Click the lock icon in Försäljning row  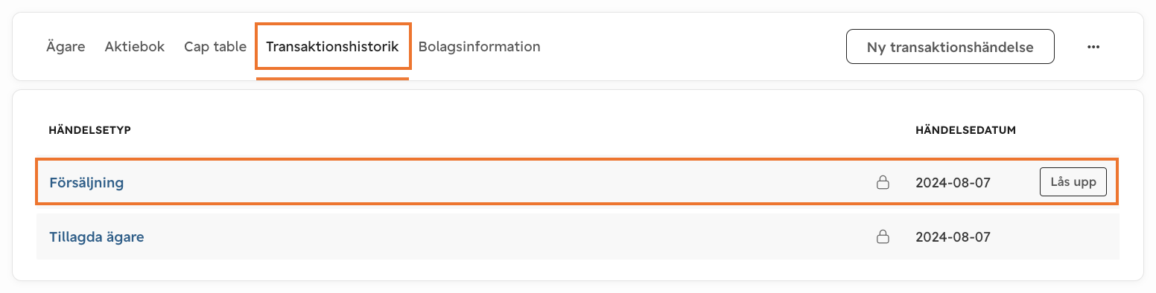pyautogui.click(x=883, y=182)
